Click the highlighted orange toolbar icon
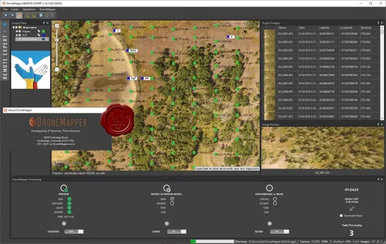The width and height of the screenshot is (386, 244). [19, 15]
